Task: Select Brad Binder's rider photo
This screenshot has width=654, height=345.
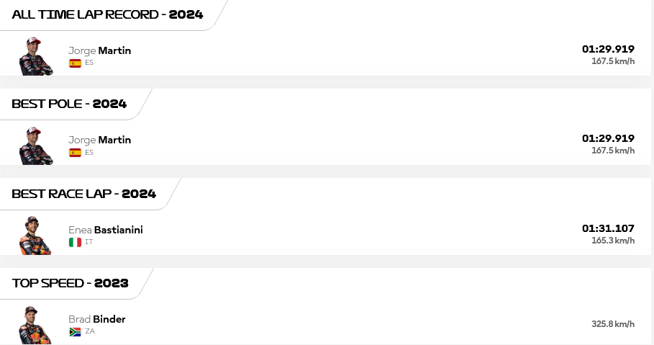Action: click(35, 325)
